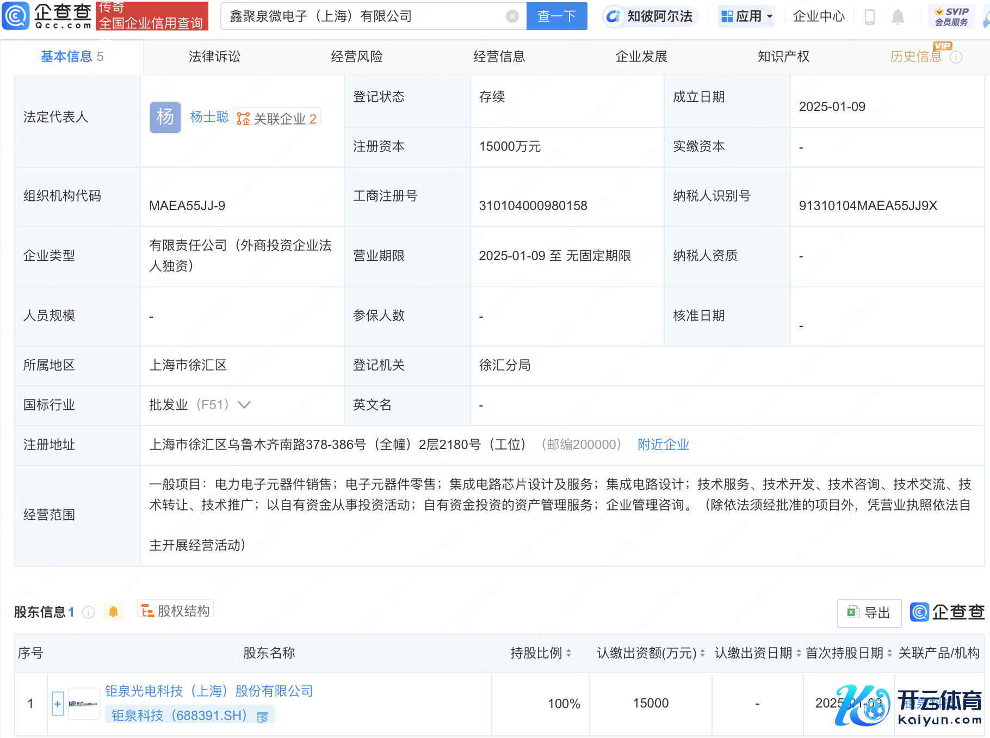Open the 知识产权 tab
Image resolution: width=990 pixels, height=738 pixels.
[783, 57]
